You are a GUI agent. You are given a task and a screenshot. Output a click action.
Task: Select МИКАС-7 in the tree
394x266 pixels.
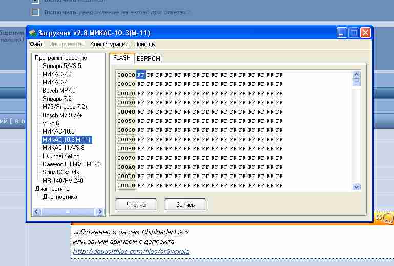click(54, 82)
